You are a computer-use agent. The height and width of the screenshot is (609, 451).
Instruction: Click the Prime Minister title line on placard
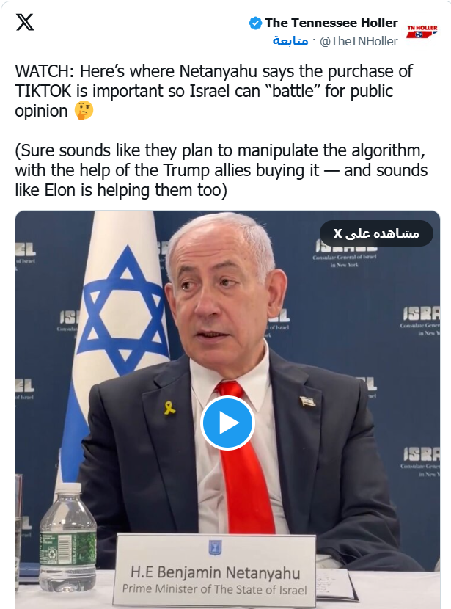[x=215, y=590]
